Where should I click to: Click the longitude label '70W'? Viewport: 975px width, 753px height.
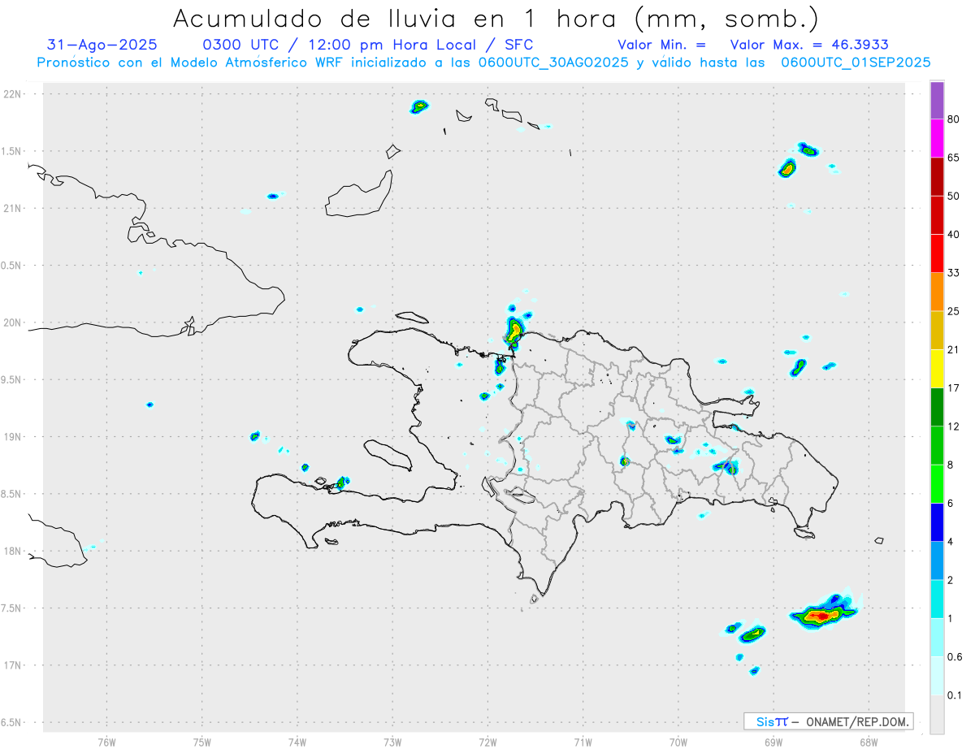coord(678,742)
